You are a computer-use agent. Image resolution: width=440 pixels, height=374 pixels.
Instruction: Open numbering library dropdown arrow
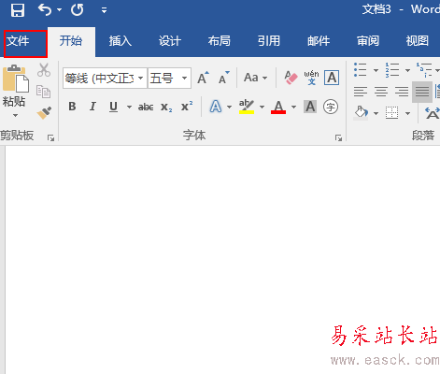click(407, 70)
